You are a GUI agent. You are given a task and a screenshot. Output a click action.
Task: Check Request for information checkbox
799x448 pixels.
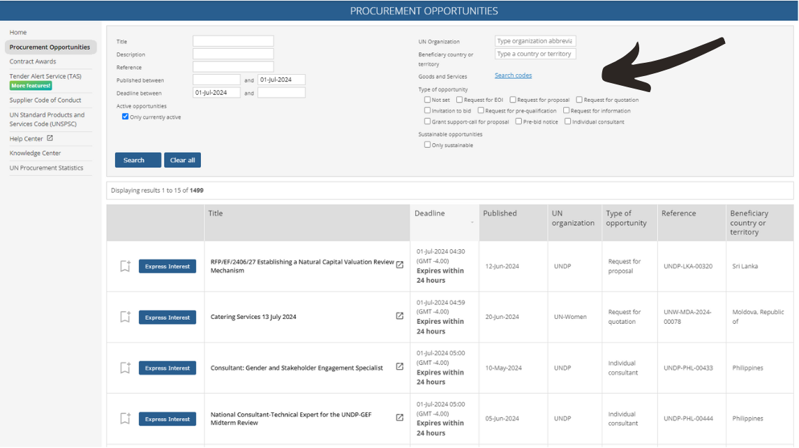566,110
